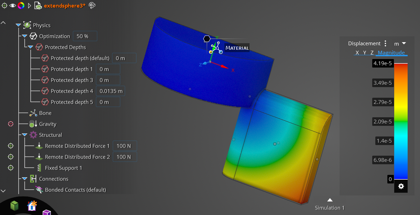Click the up chevron above the tree
Screen dimensions: 420x215
[x=3, y=23]
